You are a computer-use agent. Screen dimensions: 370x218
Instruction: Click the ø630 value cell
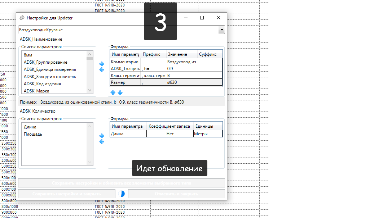(181, 82)
